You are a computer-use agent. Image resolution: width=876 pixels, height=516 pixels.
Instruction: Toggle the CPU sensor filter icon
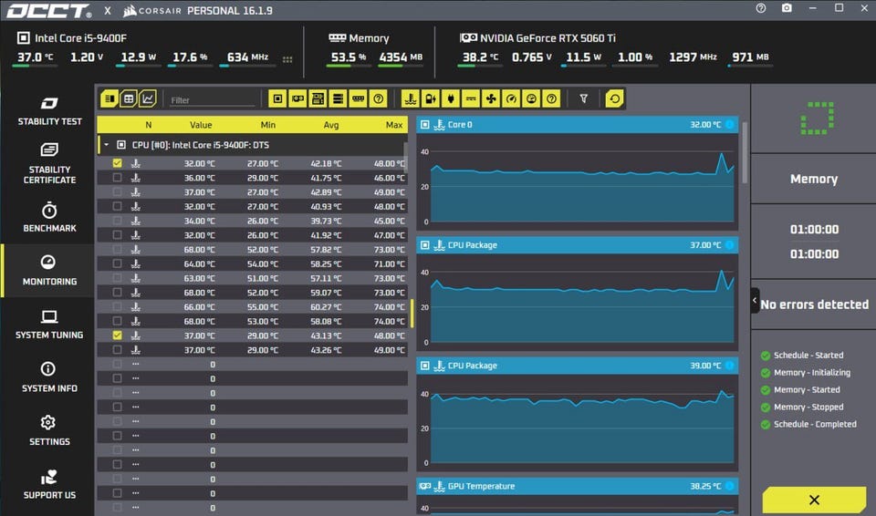tap(277, 98)
